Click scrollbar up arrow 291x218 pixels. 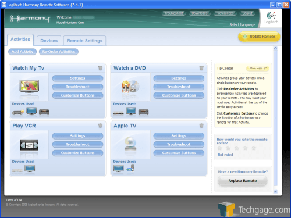pyautogui.click(x=275, y=48)
